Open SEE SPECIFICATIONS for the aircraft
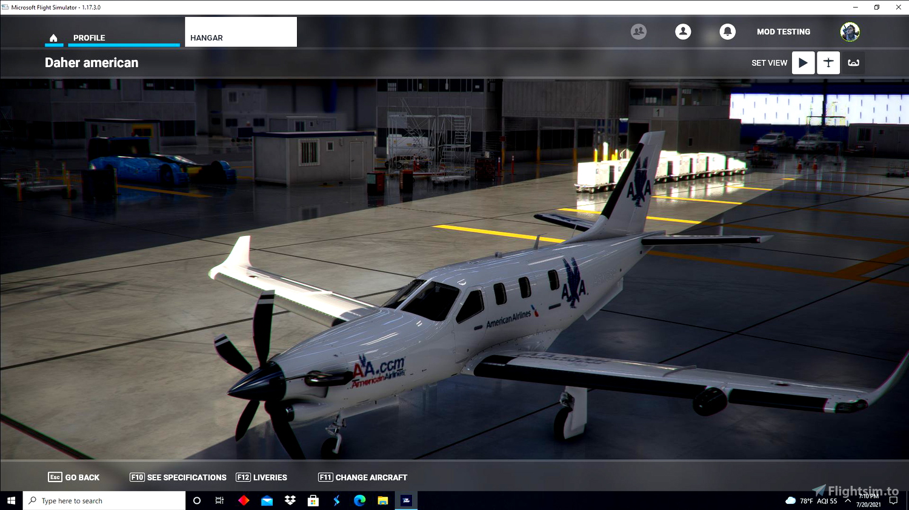This screenshot has width=909, height=510. [178, 477]
